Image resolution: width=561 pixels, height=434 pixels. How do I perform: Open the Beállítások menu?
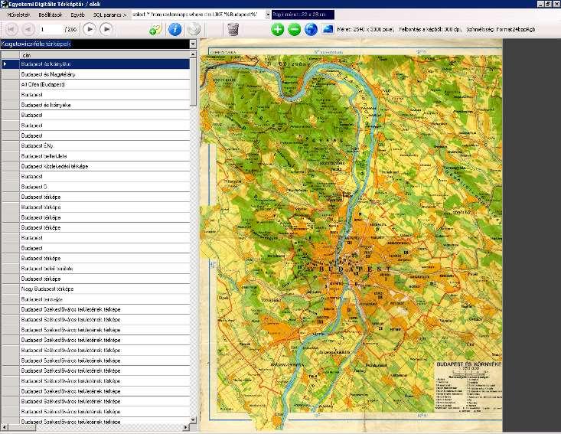click(51, 15)
